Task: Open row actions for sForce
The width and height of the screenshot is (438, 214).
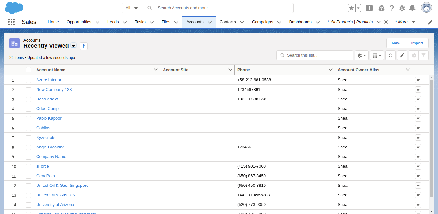Action: point(418,166)
